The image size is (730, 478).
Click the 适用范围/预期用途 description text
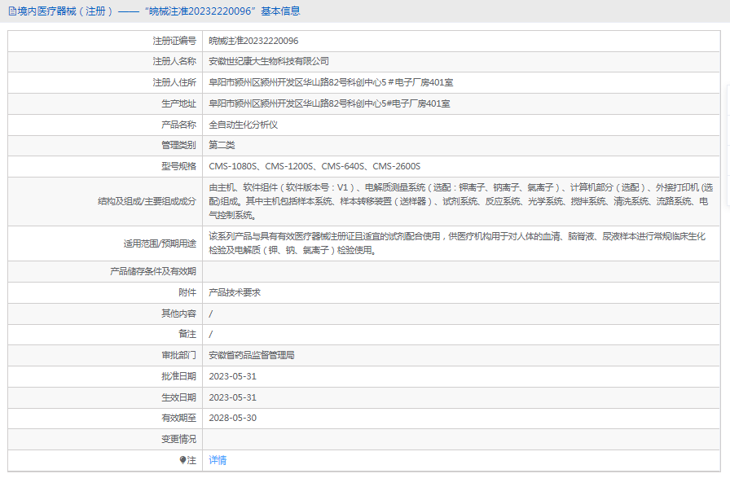pos(457,243)
